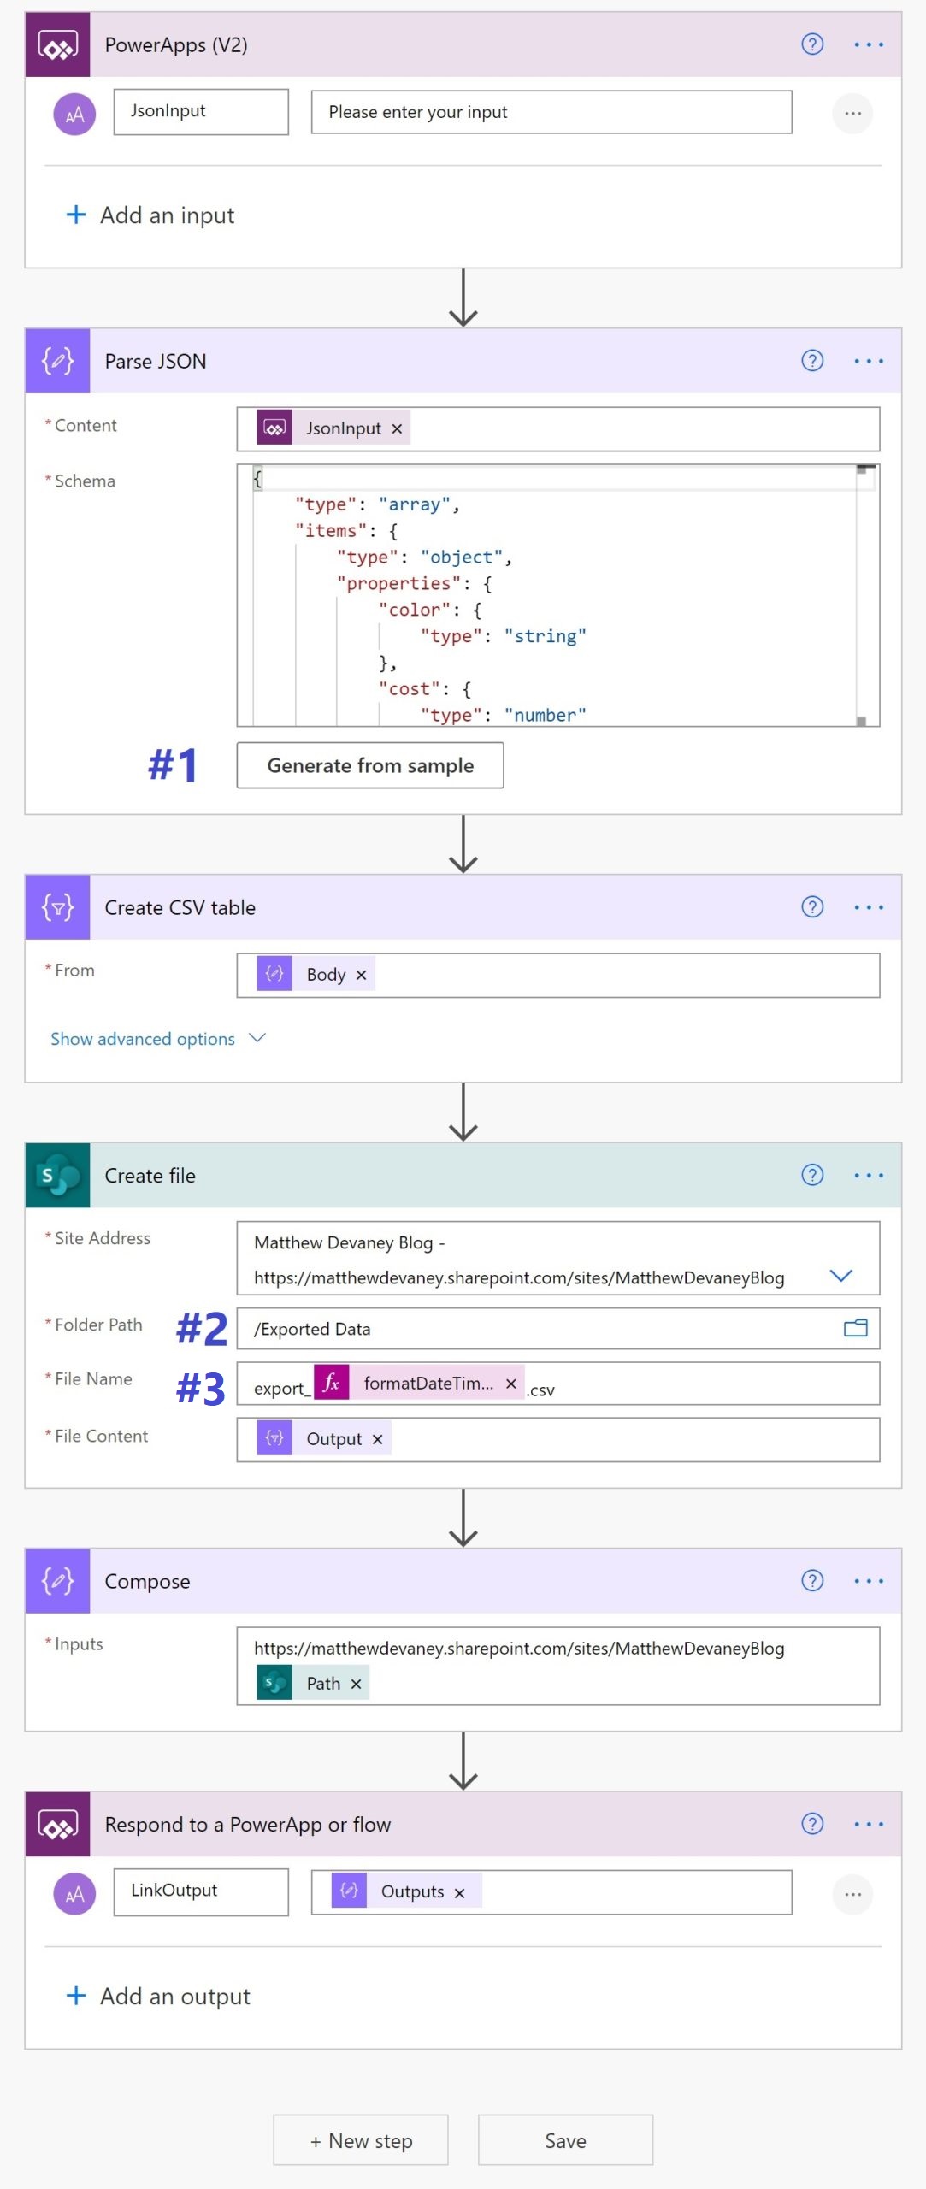Open the folder picker for Folder Path
Viewport: 926px width, 2189px height.
coord(855,1328)
